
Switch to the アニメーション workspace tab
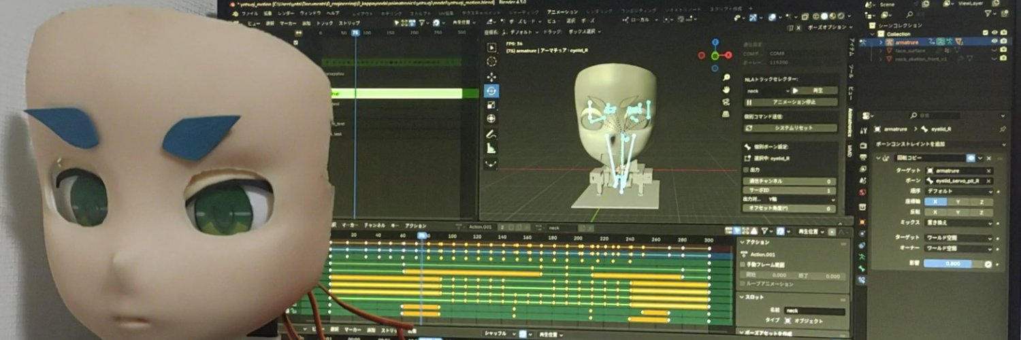pyautogui.click(x=562, y=12)
